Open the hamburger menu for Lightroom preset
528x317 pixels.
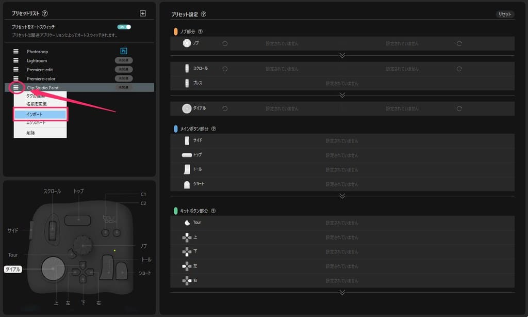coord(16,60)
